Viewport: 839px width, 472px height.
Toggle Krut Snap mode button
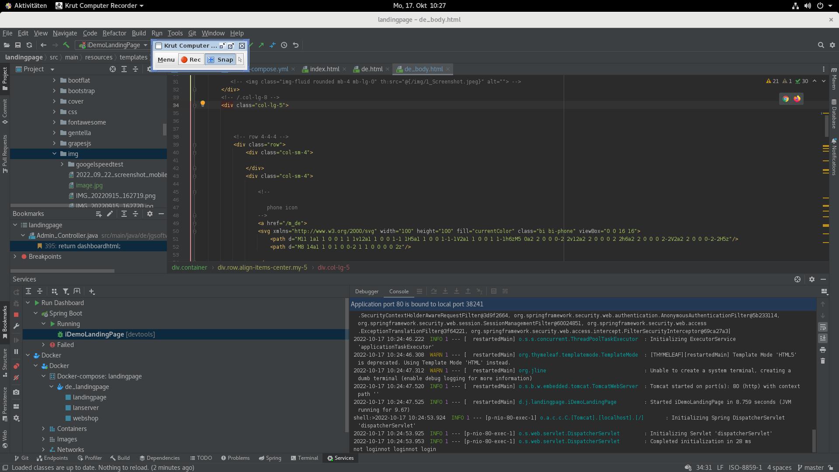[x=220, y=60]
